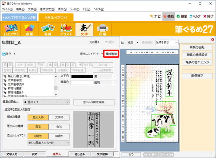Go to previous page 前へ
Viewport: 216px width, 158px height.
coord(152,155)
